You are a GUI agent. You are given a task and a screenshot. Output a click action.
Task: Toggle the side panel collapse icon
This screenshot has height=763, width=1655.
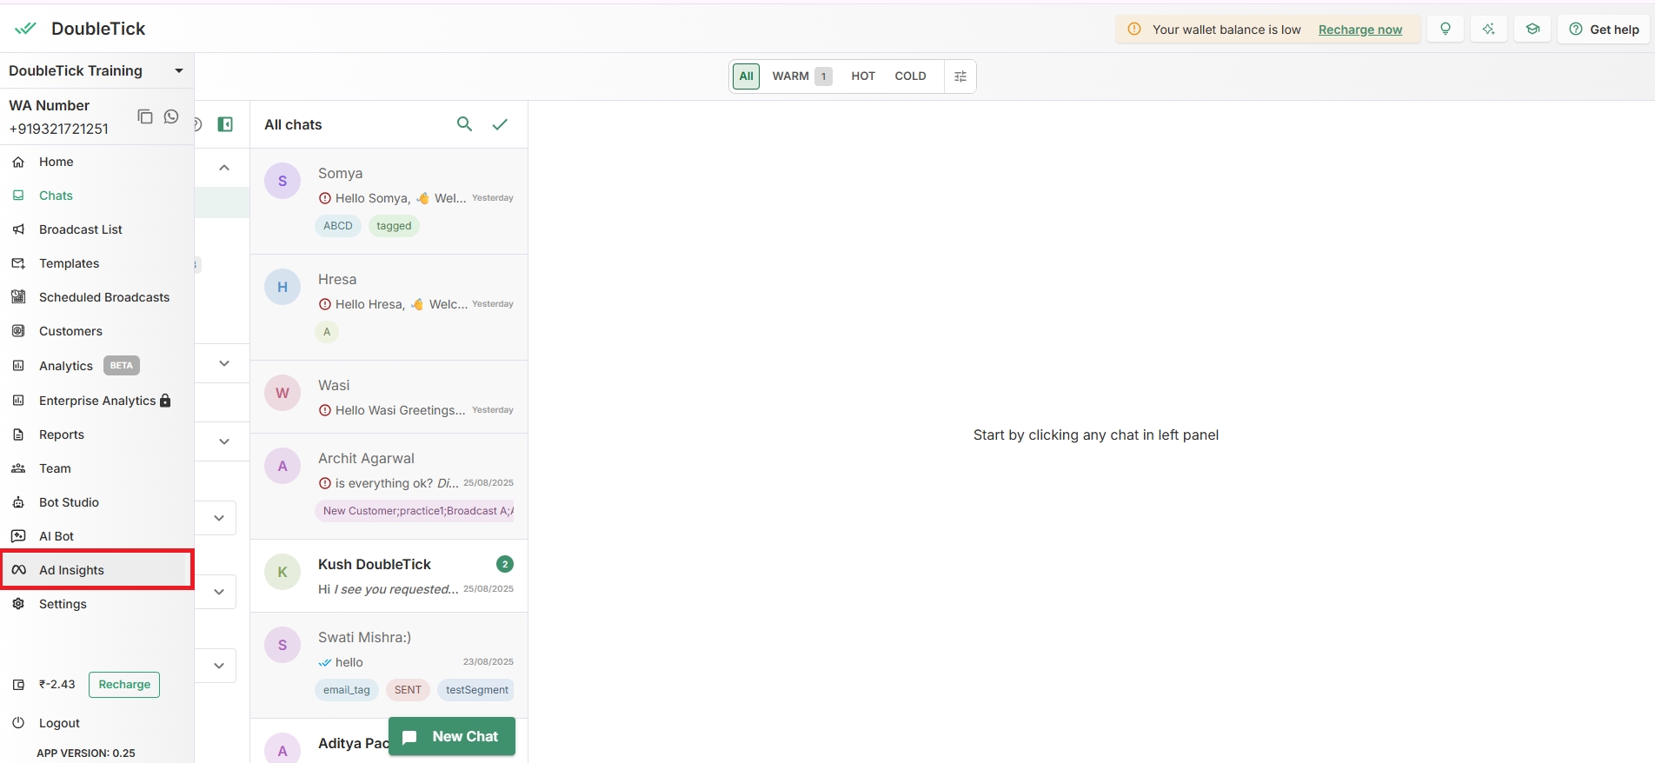click(x=225, y=124)
